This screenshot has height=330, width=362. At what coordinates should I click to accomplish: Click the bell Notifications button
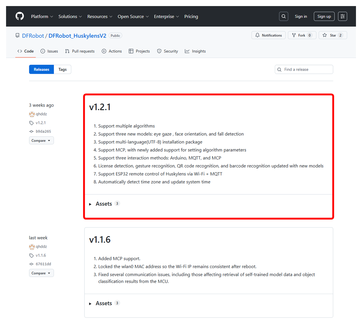click(268, 35)
